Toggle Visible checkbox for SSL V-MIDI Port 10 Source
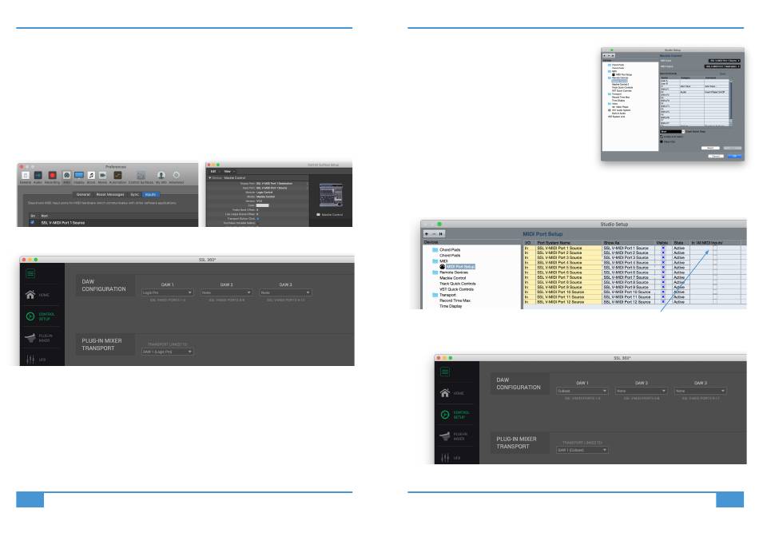This screenshot has height=533, width=759. pos(663,292)
